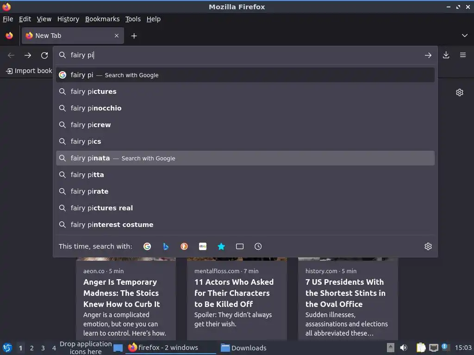Click the go arrow in address bar
The image size is (474, 355).
tap(428, 55)
